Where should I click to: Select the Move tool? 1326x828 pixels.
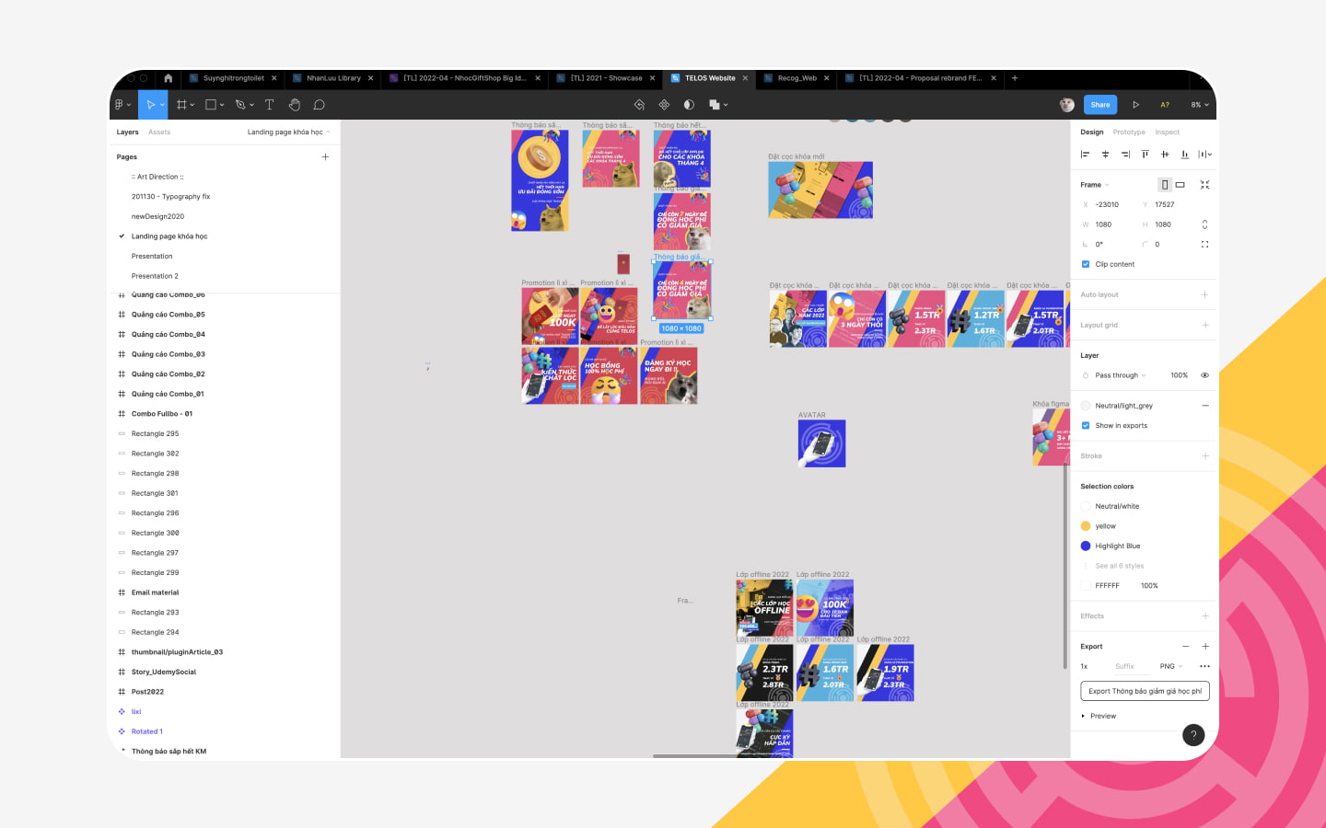click(x=151, y=105)
